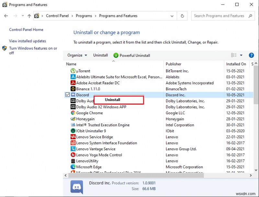Click the Dolby Audio X2 Windows APP icon

pos(73,107)
